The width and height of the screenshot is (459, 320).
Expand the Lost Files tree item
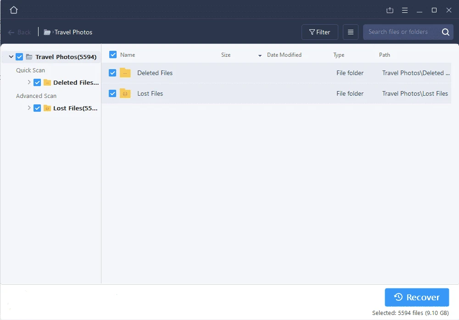(x=29, y=108)
